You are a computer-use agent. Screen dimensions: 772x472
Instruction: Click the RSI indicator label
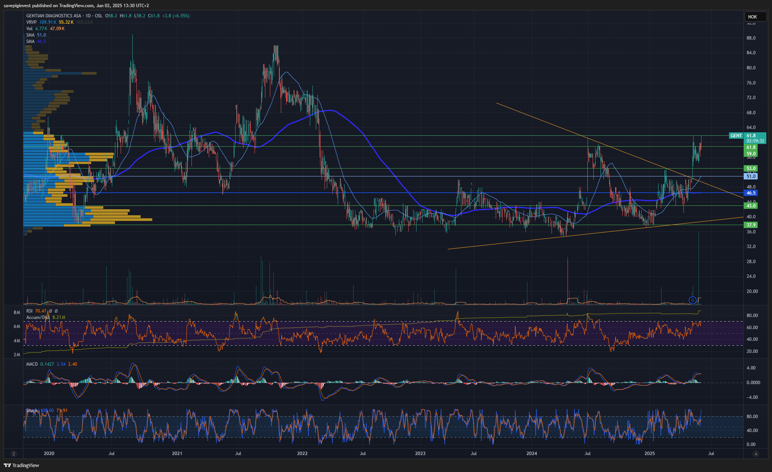(x=29, y=311)
